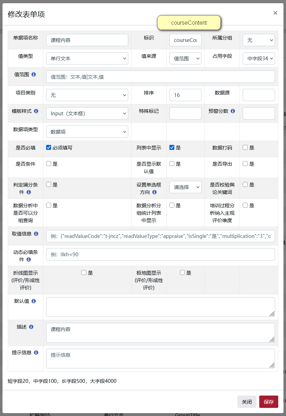Enable the 数据打码 checkbox

click(245, 147)
